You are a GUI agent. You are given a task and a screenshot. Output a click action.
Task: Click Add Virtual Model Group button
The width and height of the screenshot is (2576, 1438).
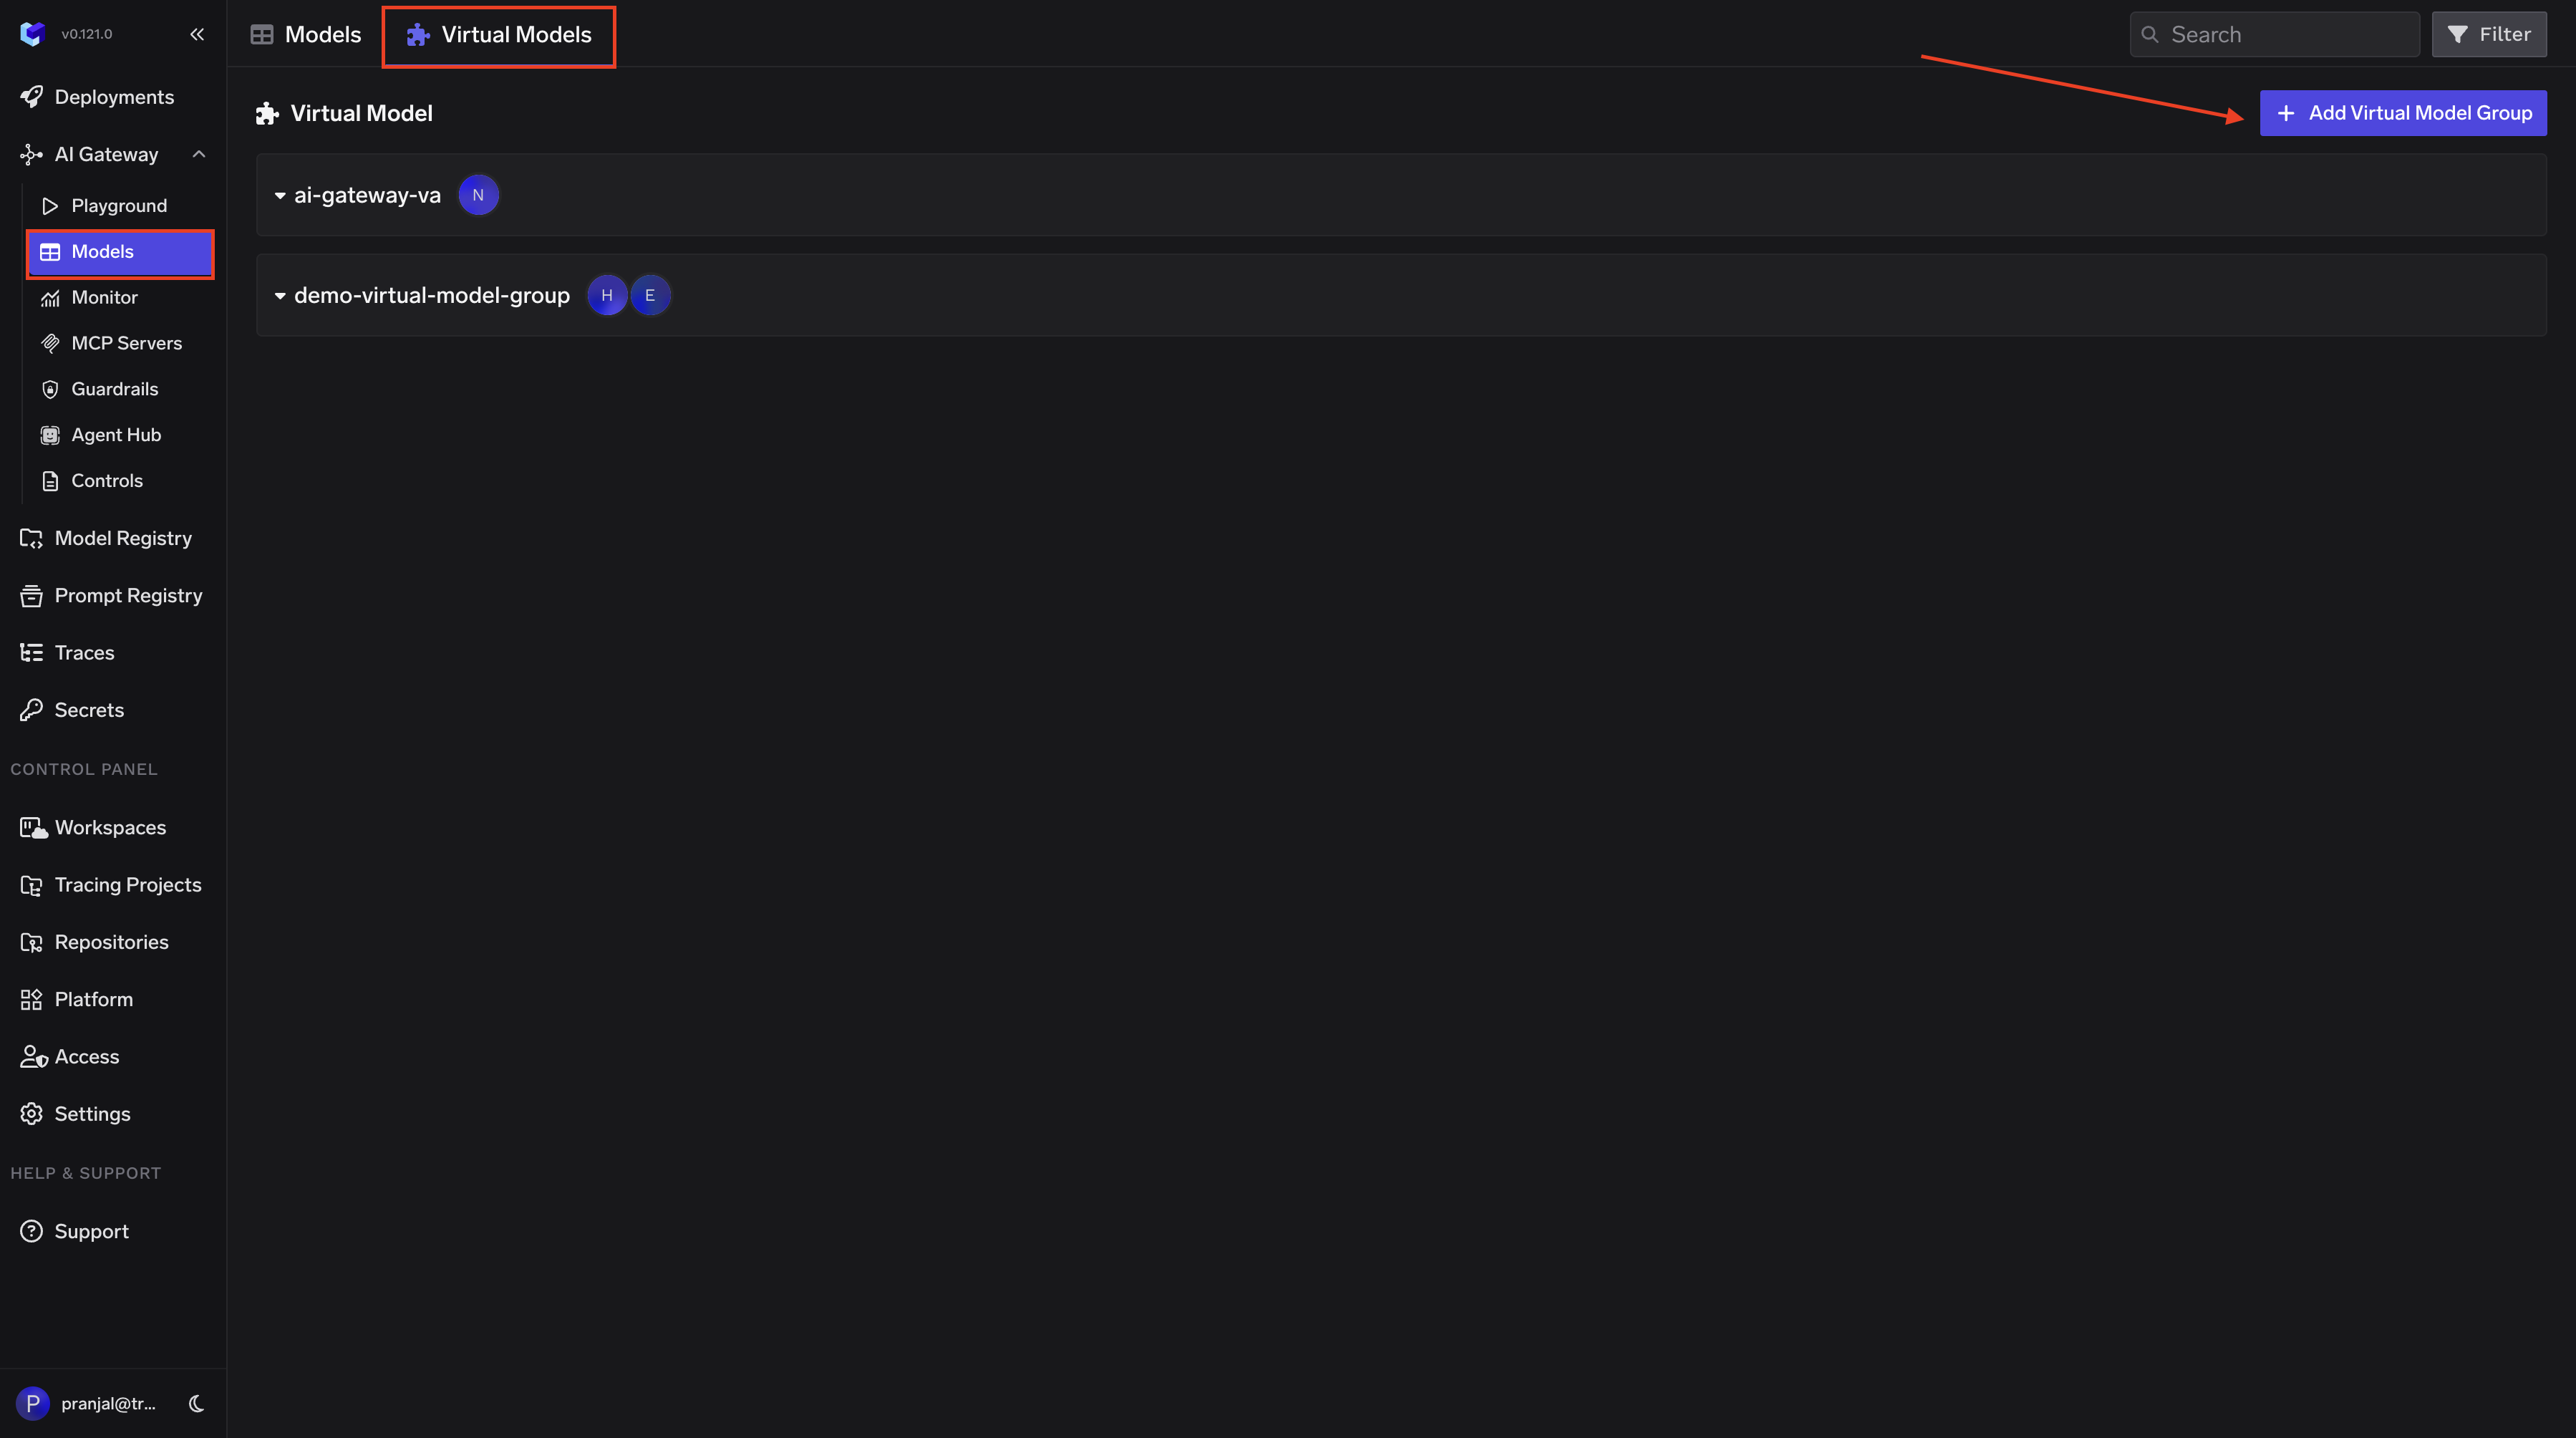[x=2403, y=113]
